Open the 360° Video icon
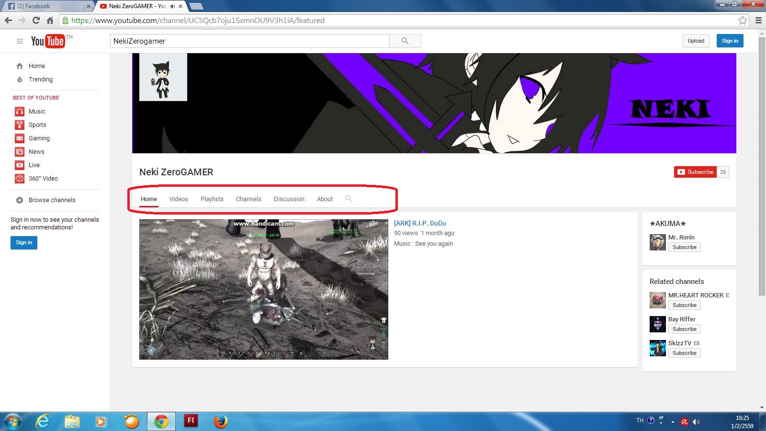The image size is (766, 431). (x=20, y=179)
